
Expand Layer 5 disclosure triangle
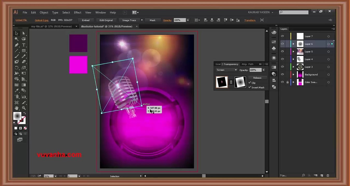click(293, 51)
